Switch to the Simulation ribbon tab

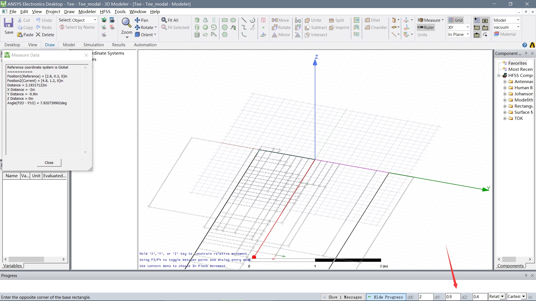93,45
